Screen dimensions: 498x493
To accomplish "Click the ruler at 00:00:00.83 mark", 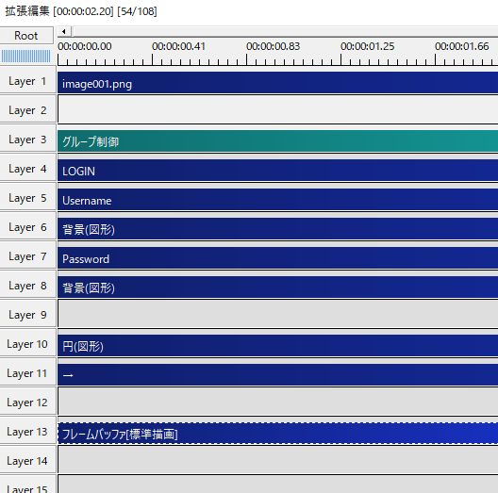I will point(246,59).
